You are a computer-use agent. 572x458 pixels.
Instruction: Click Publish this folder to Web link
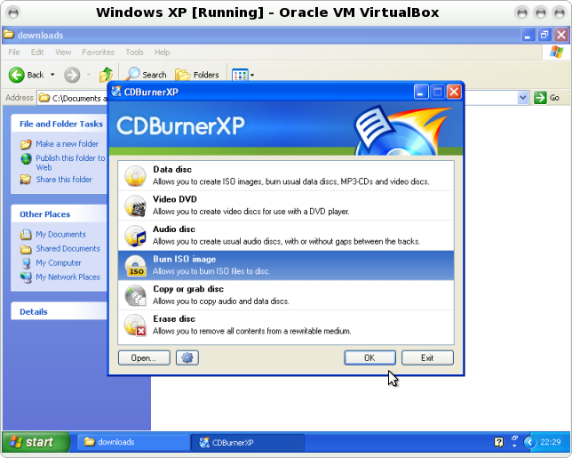click(70, 163)
